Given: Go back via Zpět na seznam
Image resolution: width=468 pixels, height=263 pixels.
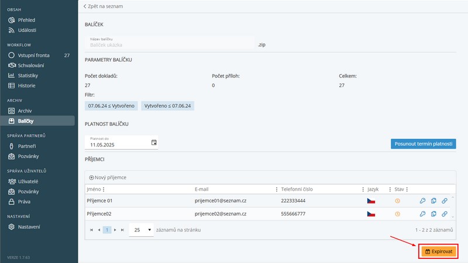Looking at the screenshot, I should pos(103,6).
